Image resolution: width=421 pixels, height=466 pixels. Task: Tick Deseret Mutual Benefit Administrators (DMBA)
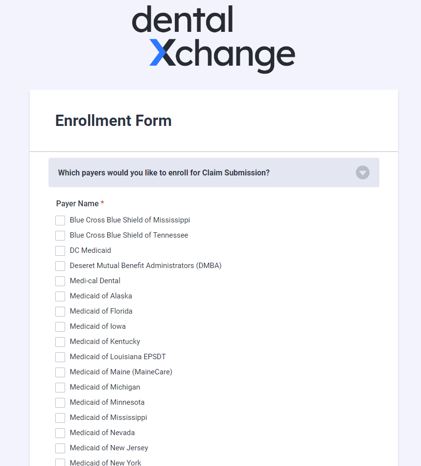pyautogui.click(x=60, y=266)
